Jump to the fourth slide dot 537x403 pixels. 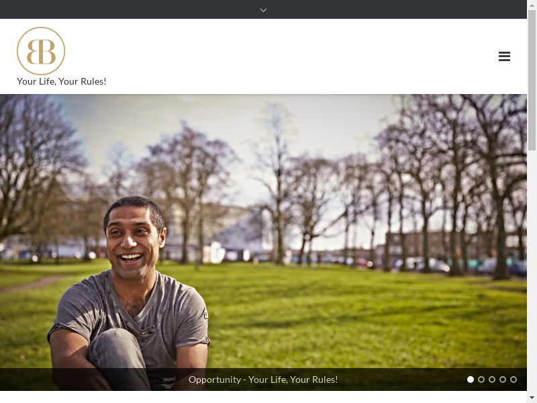[503, 379]
